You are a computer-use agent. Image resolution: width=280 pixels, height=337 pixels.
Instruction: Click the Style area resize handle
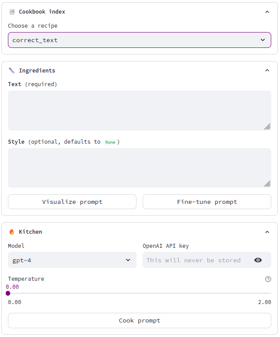[x=267, y=184]
